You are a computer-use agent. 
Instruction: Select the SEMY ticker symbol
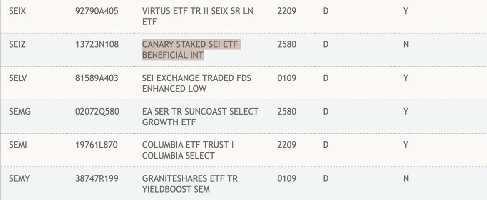[19, 179]
